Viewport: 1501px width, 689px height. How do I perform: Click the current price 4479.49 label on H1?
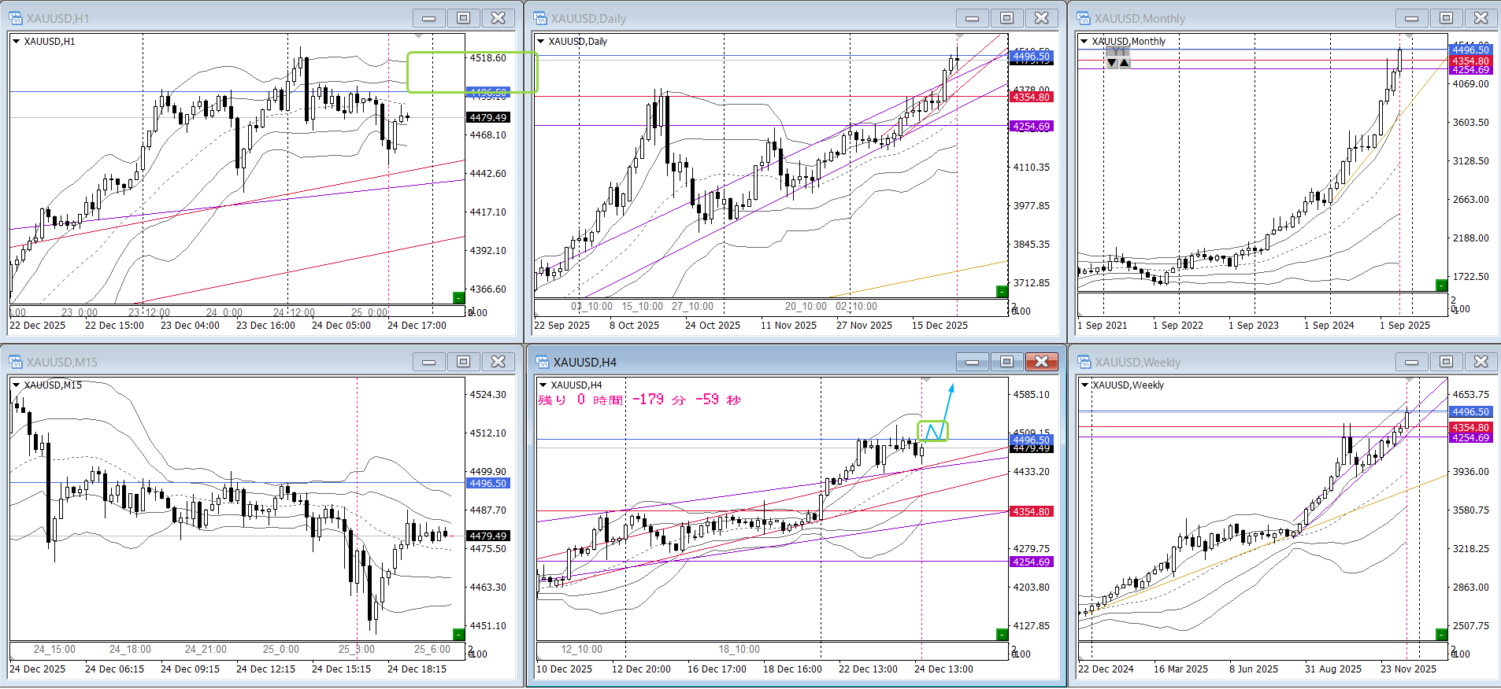click(488, 117)
